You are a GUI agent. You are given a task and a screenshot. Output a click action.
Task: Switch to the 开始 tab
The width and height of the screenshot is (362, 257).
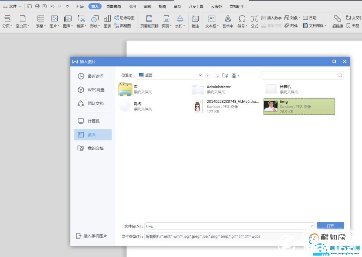point(80,6)
